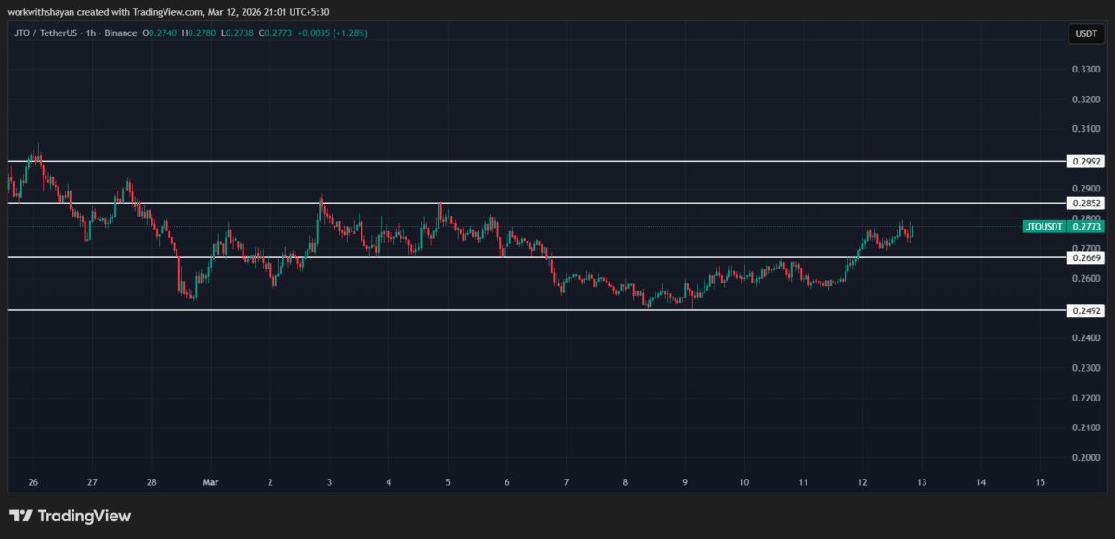This screenshot has width=1115, height=539.
Task: Click the +1.28% change percentage
Action: (348, 33)
